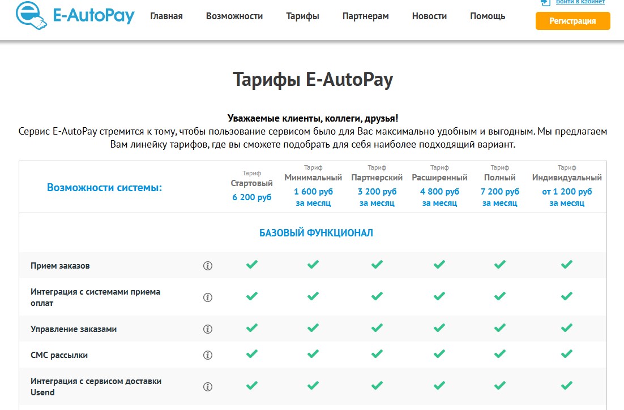Open the Партнерам menu item
This screenshot has height=410, width=624.
click(365, 16)
